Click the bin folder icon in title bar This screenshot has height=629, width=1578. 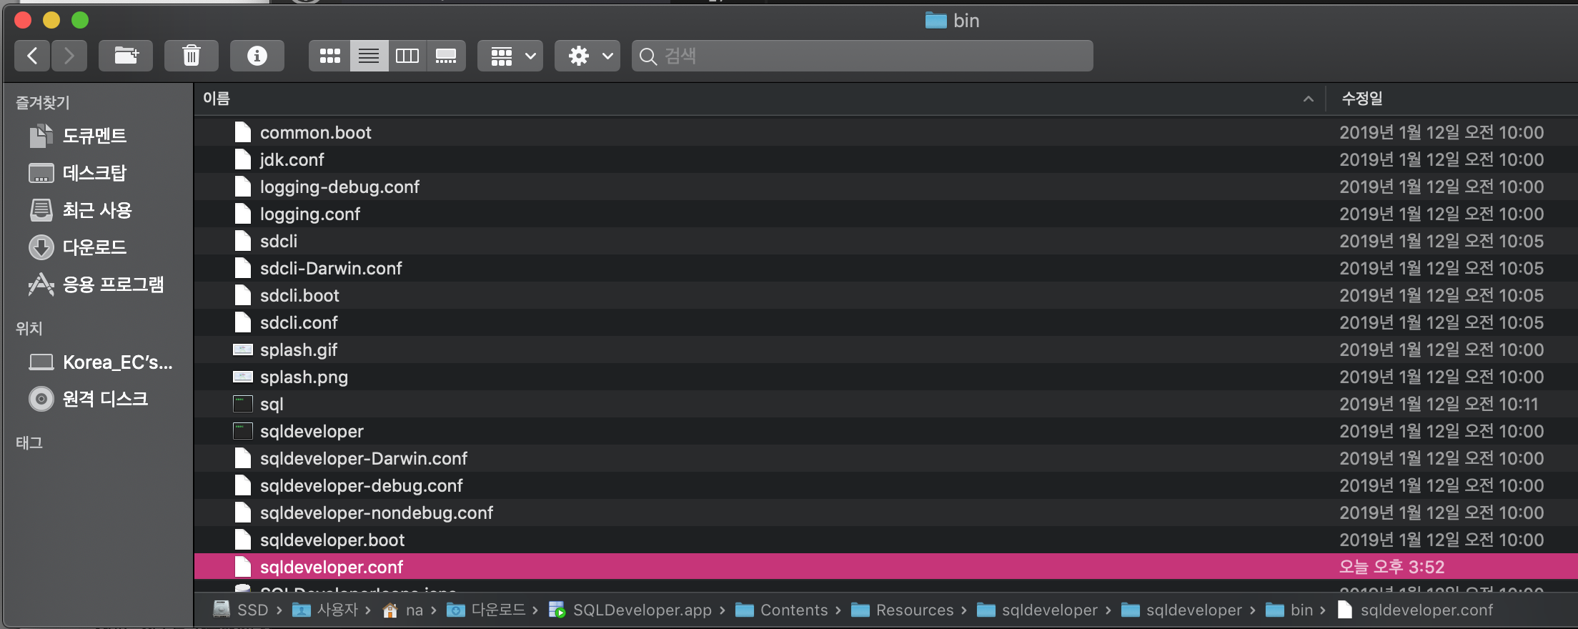pos(936,20)
